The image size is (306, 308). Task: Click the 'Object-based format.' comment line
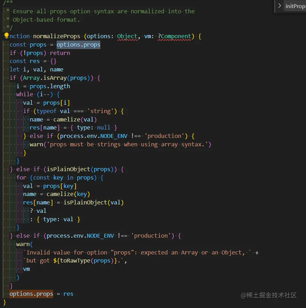[46, 20]
